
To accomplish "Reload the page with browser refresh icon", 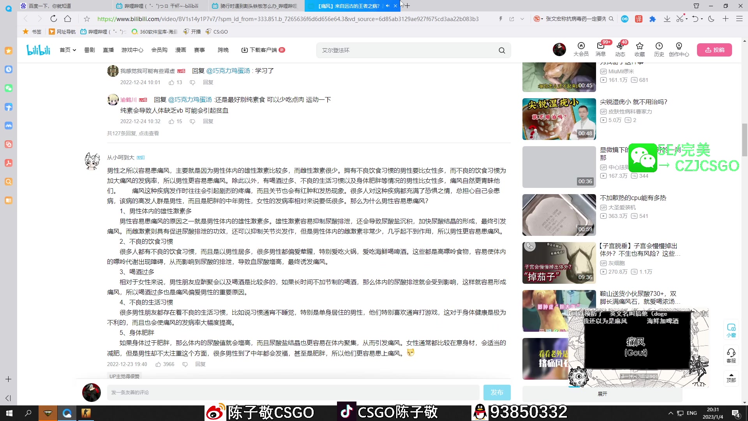I will (54, 19).
